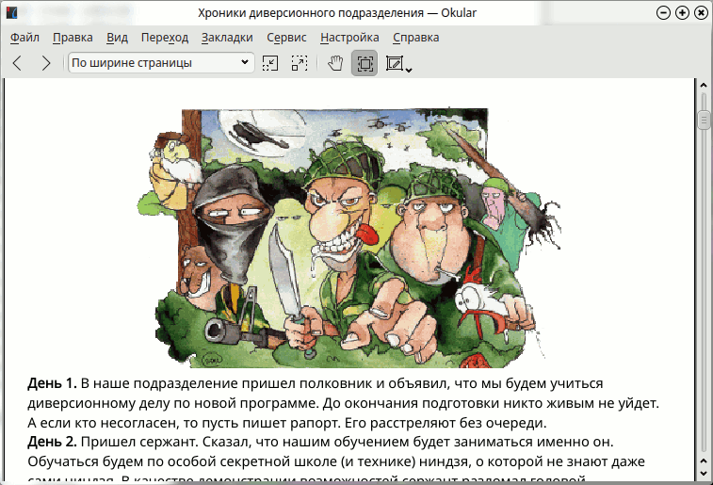Click the bold text 'День 2.'
Viewport: 713px width, 485px height.
pyautogui.click(x=52, y=442)
